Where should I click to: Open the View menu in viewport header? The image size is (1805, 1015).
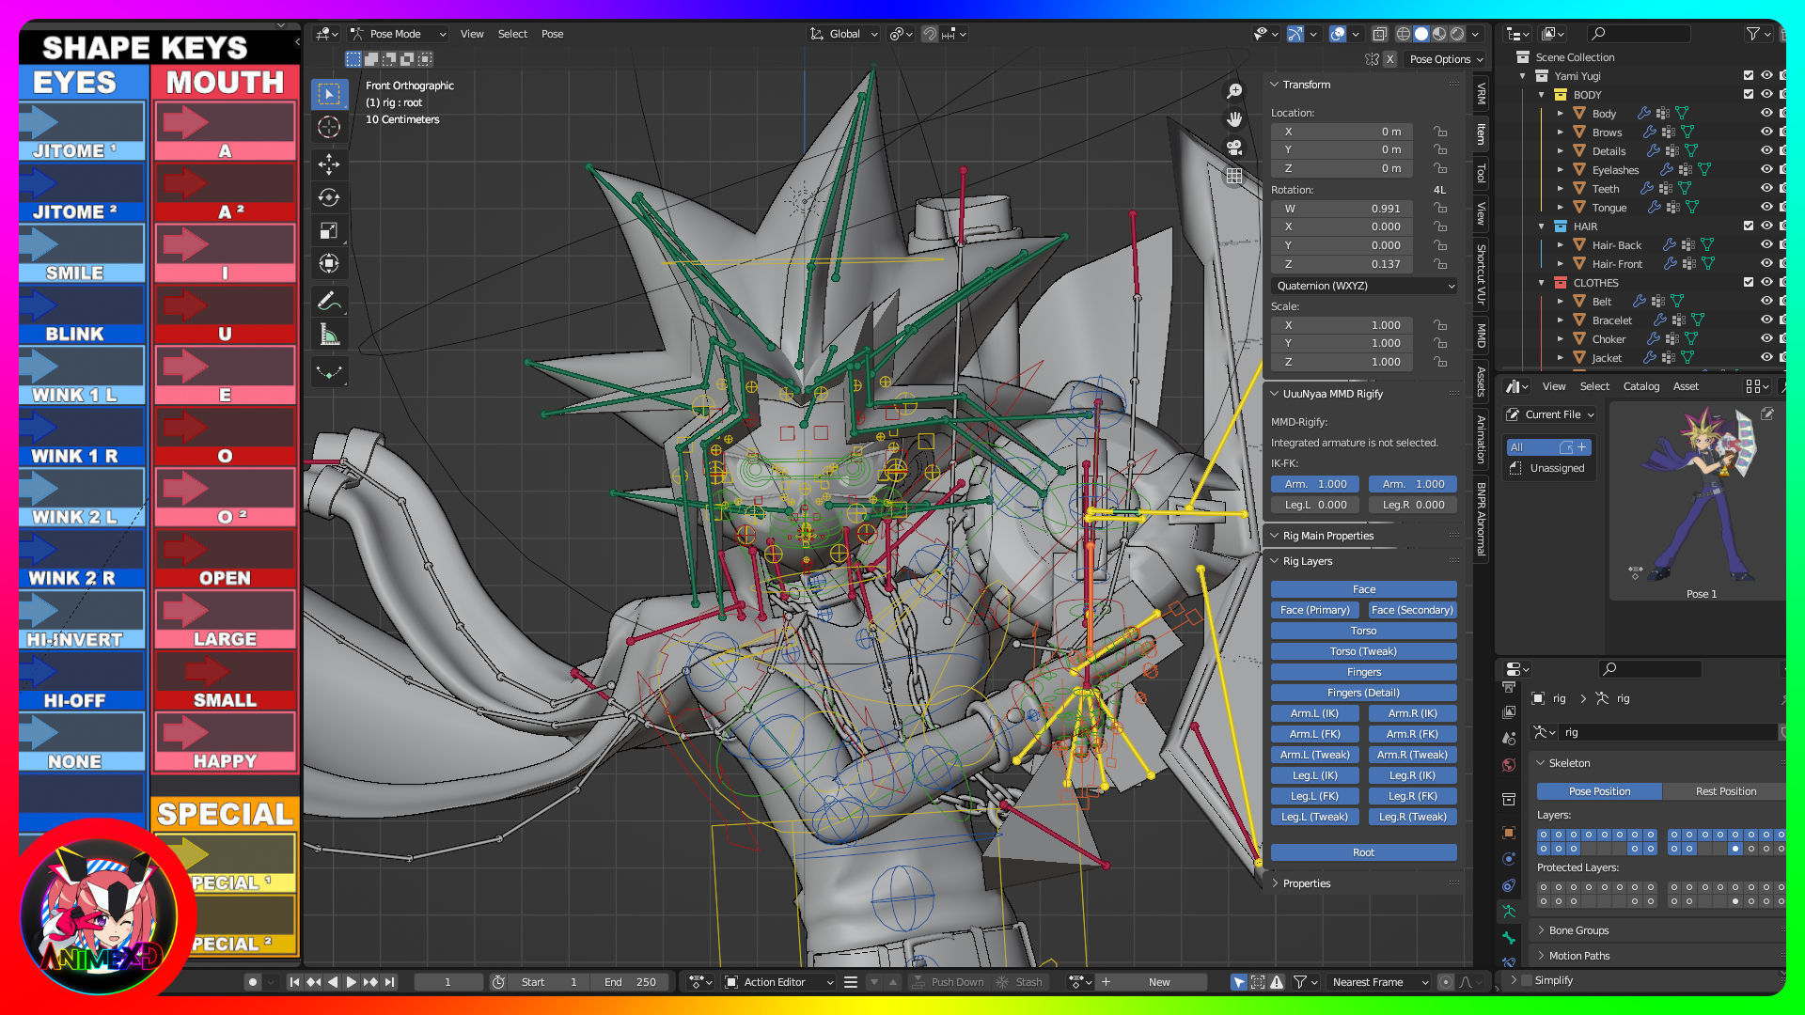pyautogui.click(x=472, y=34)
